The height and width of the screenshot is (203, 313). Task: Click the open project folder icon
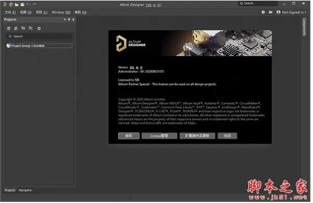tap(22, 4)
